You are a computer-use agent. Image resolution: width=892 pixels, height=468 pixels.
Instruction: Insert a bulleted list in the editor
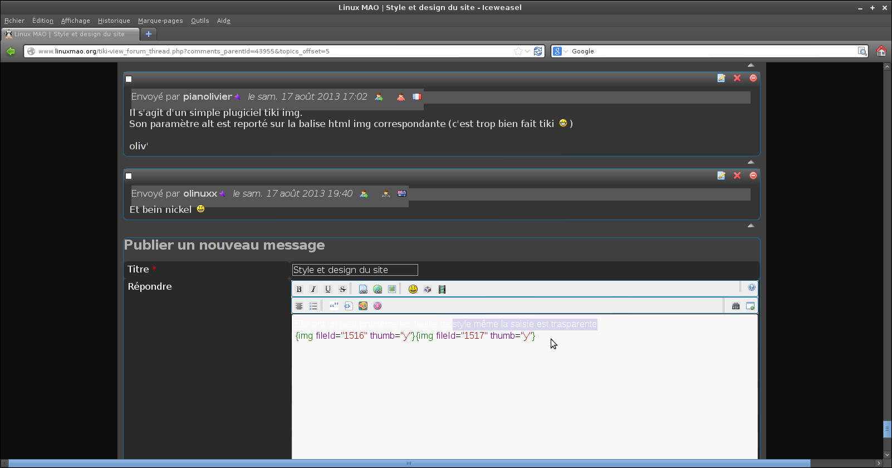point(313,306)
